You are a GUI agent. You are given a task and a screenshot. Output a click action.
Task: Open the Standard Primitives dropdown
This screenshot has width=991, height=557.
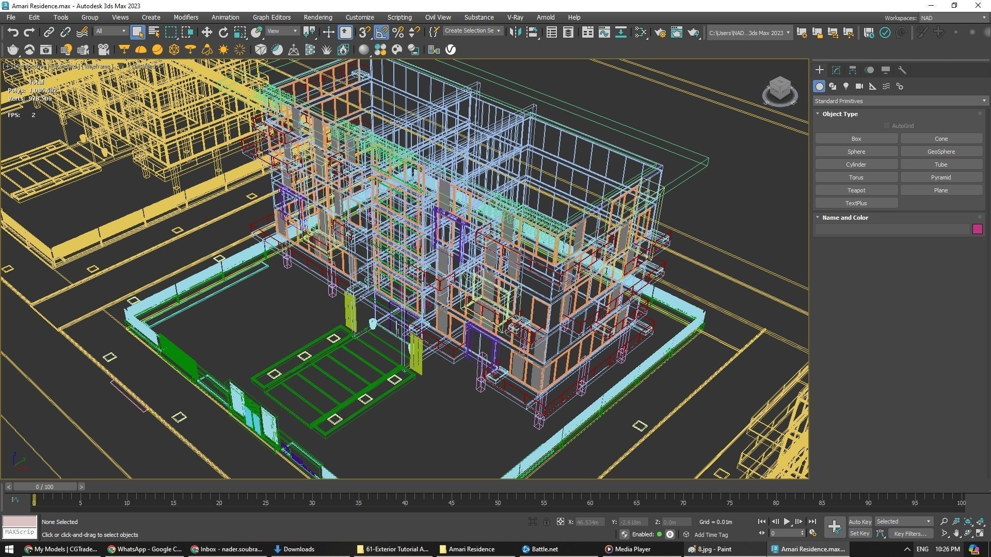coord(900,101)
